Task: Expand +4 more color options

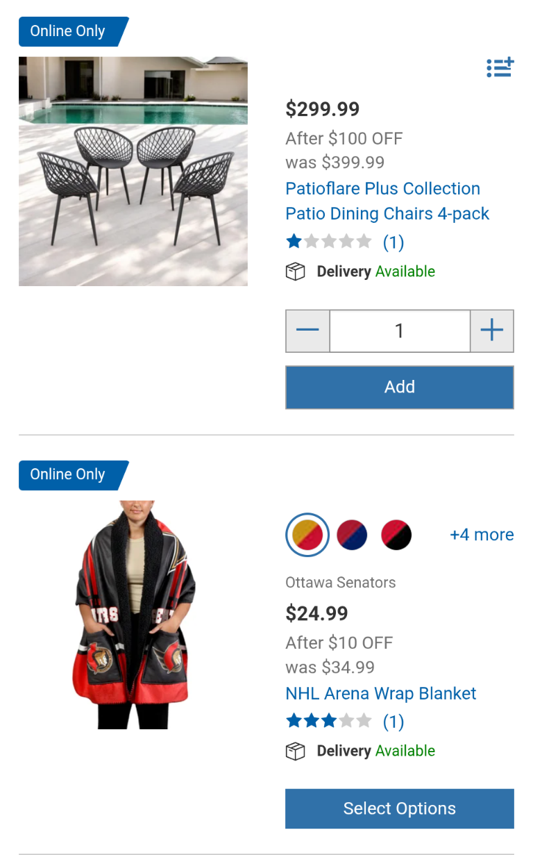Action: [x=482, y=535]
